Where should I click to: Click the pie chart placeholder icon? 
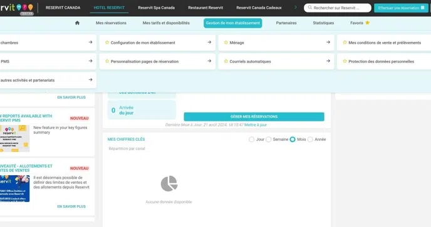pos(169,184)
